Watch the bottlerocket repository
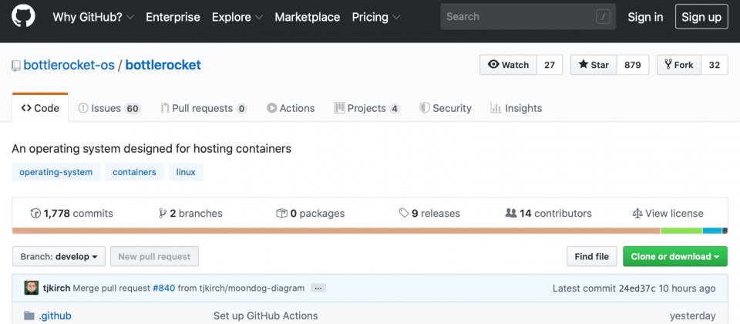Image resolution: width=740 pixels, height=324 pixels. click(x=508, y=65)
